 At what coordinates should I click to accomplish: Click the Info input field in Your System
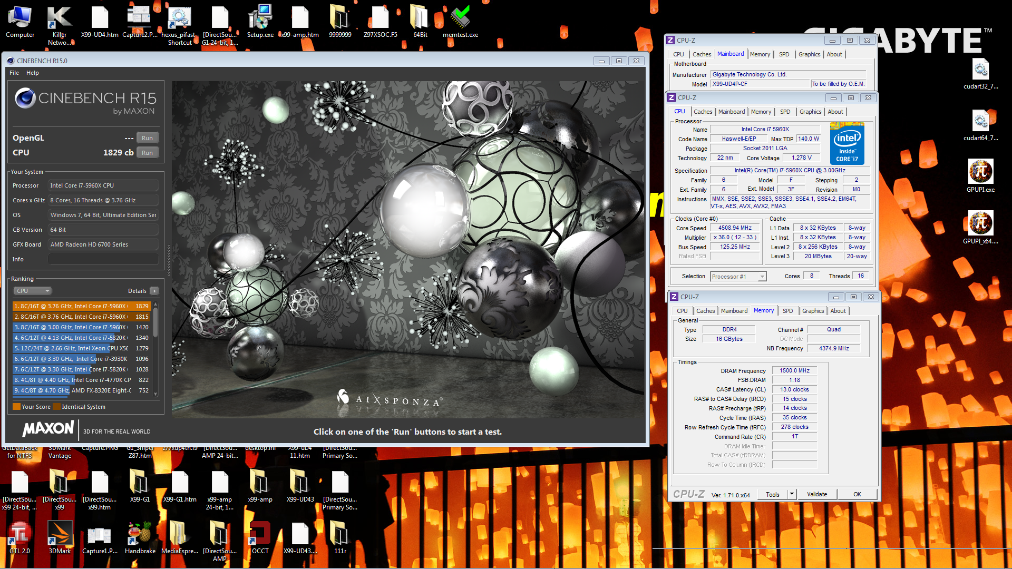pos(103,259)
